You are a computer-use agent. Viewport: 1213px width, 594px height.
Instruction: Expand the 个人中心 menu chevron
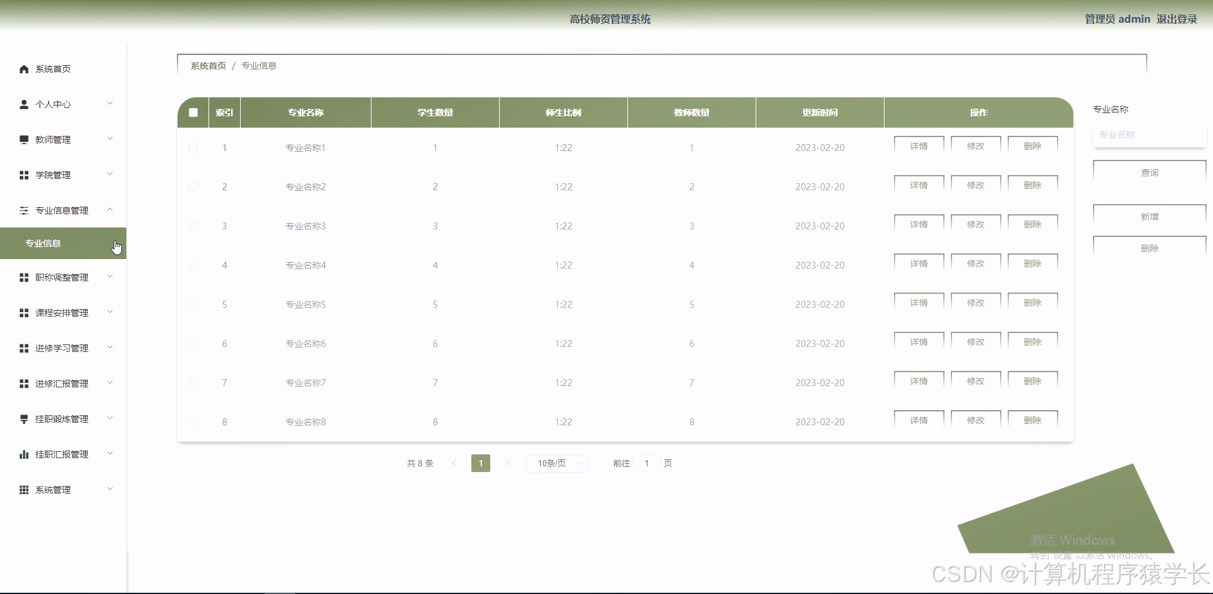[110, 104]
